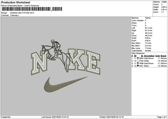
Task: Click the Brand column header
Action: [x=164, y=56]
